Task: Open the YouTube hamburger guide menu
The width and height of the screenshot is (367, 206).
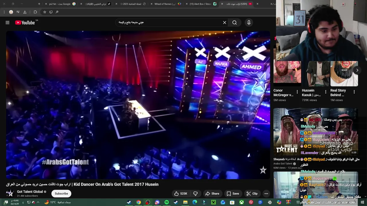Action: tap(7, 23)
